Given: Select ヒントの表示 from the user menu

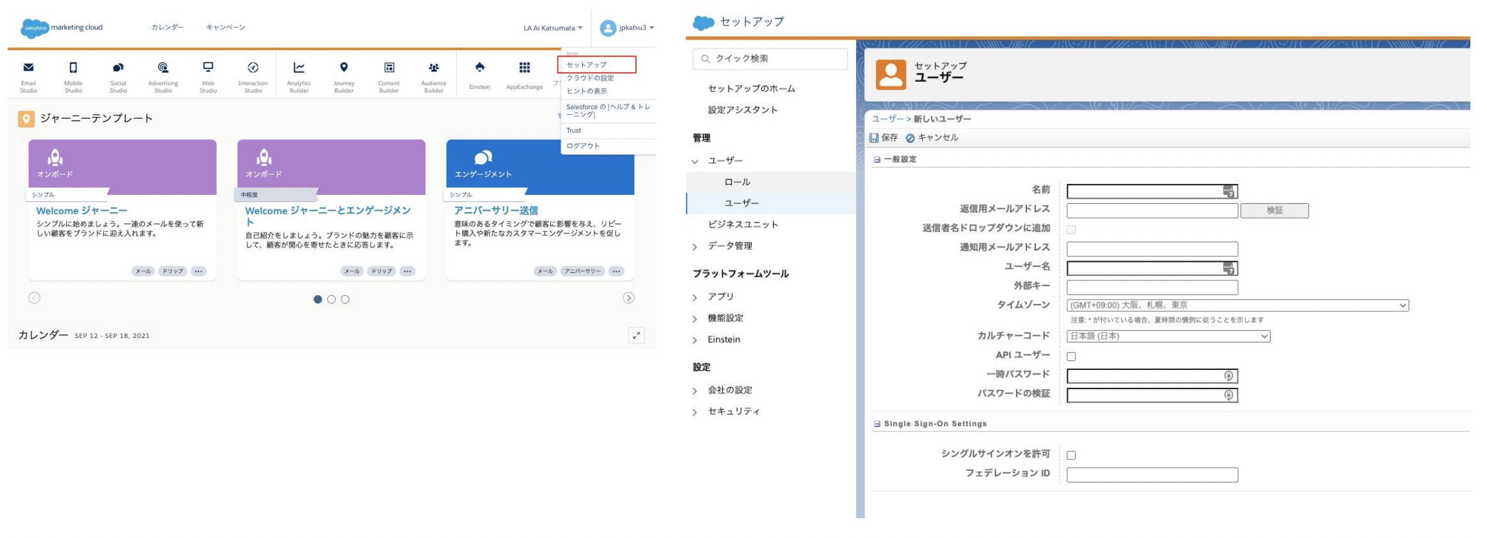Looking at the screenshot, I should point(587,91).
